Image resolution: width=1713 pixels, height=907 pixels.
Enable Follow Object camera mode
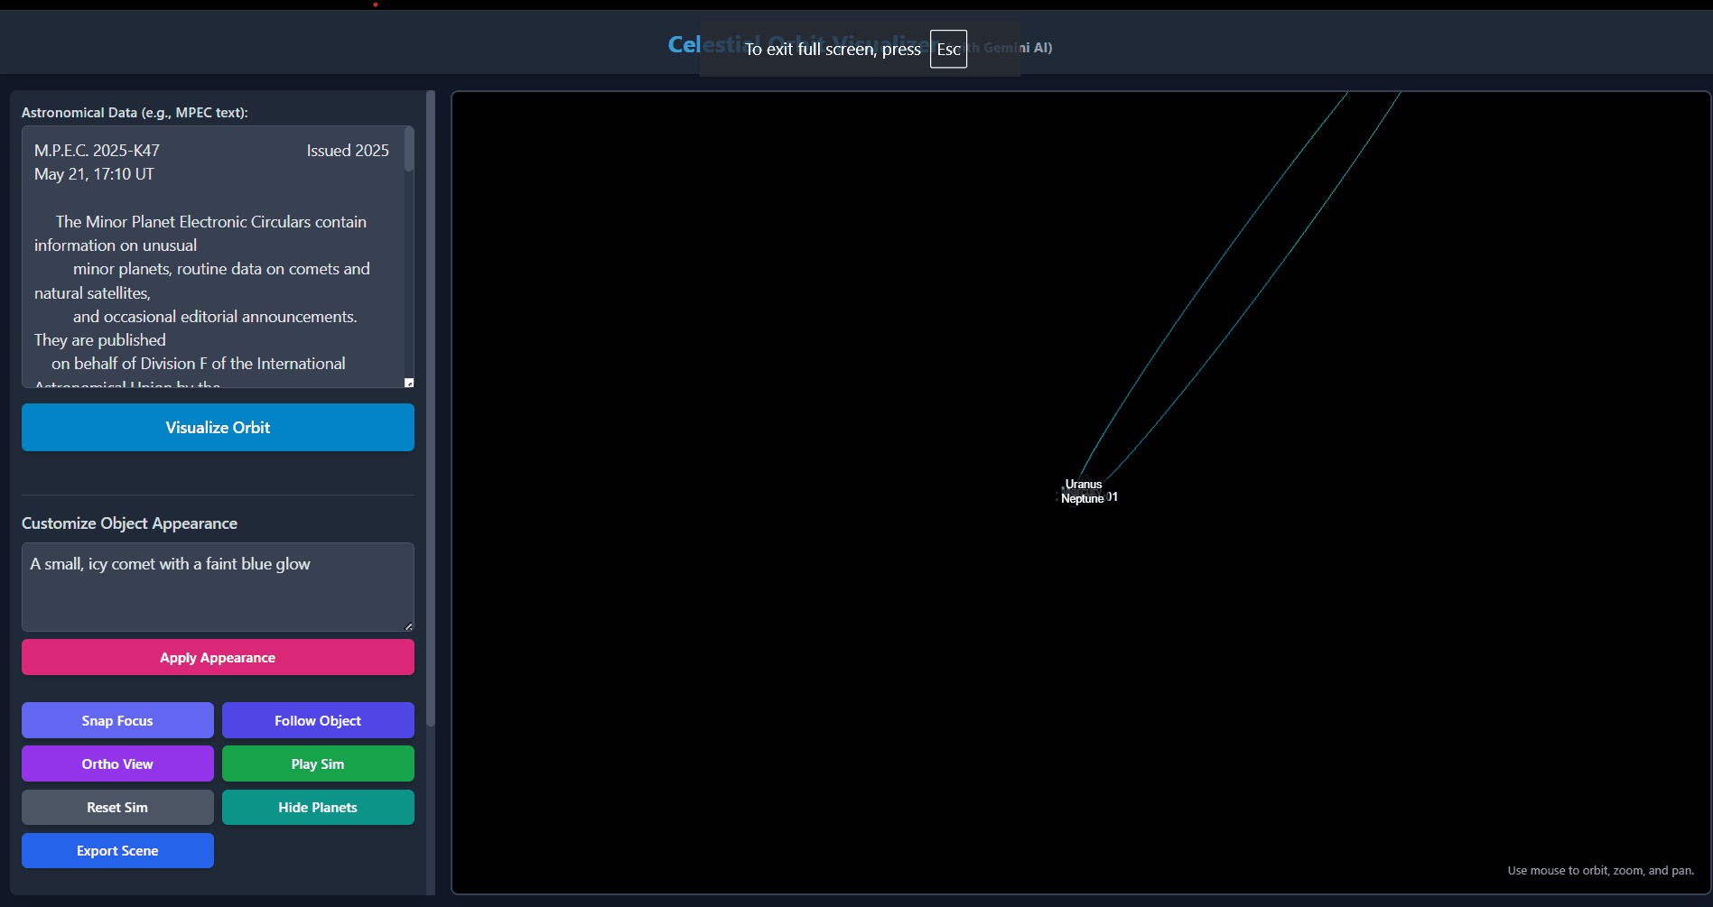pos(318,720)
